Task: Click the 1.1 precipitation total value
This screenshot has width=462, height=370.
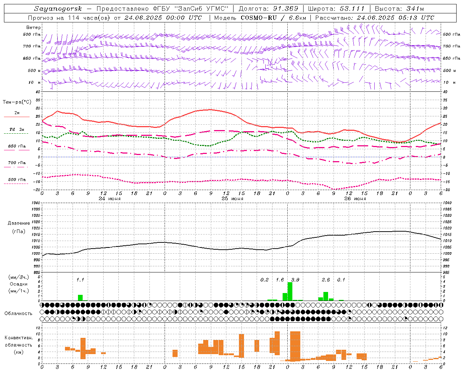Action: (80, 280)
